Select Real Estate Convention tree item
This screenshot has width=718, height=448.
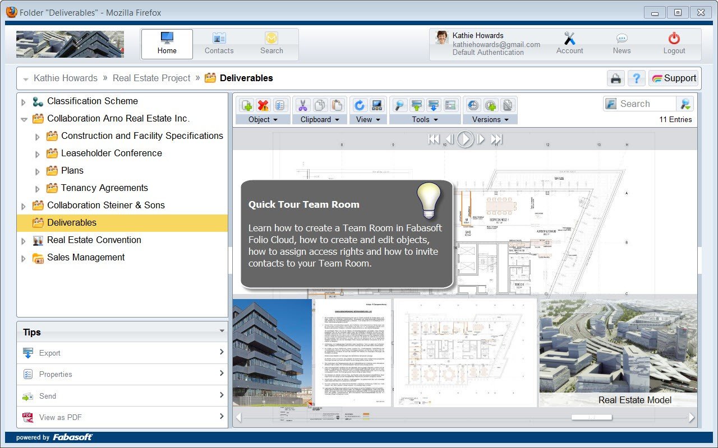(x=94, y=240)
